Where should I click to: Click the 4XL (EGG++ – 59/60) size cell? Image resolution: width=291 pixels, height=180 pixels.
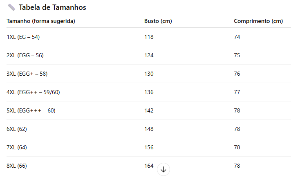(33, 92)
